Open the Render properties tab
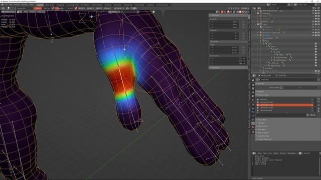The width and height of the screenshot is (321, 180). tap(253, 85)
